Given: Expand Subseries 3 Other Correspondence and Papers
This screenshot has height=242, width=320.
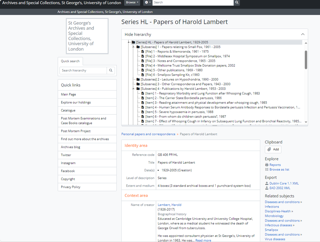Looking at the screenshot, I should coord(133,84).
